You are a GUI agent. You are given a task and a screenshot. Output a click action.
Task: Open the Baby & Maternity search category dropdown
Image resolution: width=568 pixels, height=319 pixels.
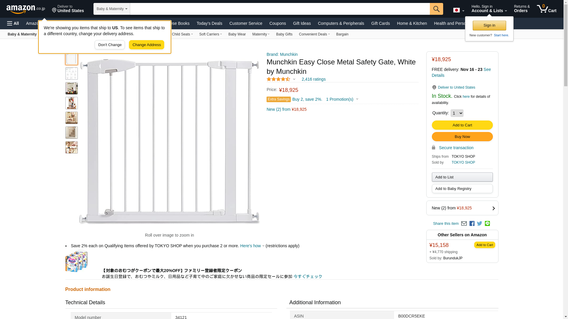(x=112, y=9)
